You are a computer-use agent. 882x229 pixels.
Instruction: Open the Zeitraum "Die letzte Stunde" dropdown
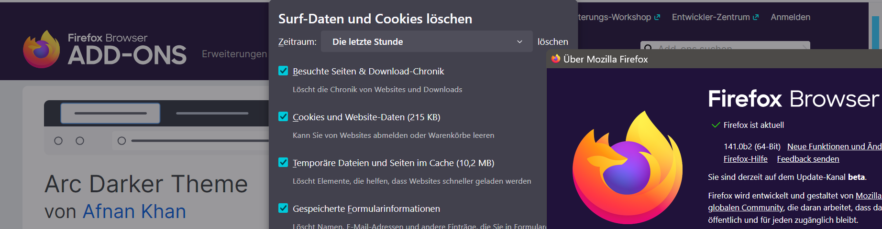click(427, 42)
